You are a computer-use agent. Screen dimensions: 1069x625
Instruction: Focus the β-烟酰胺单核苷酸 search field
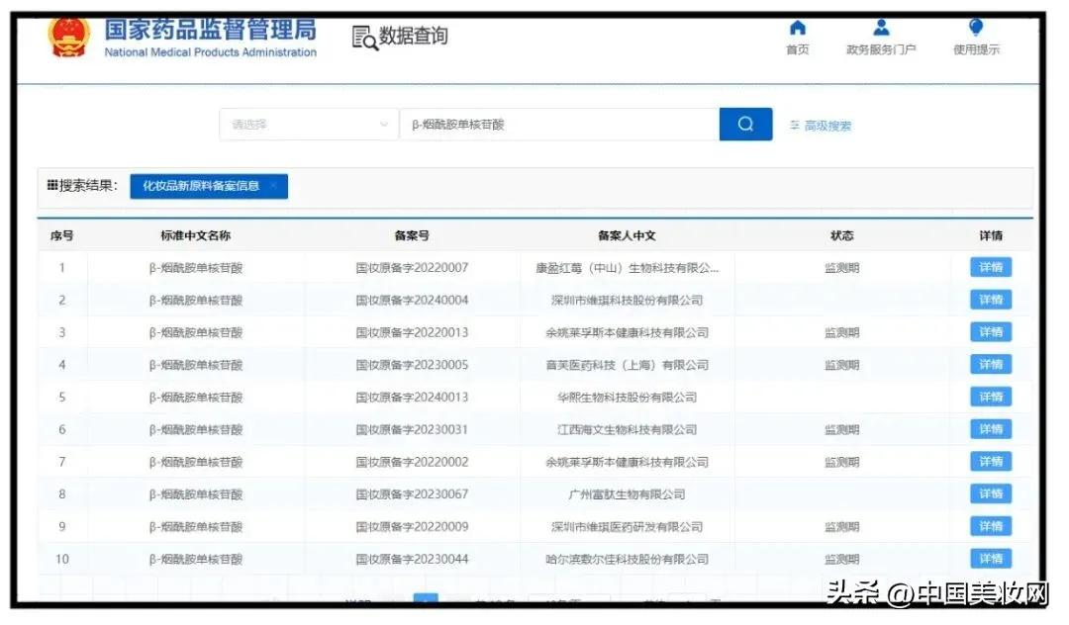(x=559, y=125)
